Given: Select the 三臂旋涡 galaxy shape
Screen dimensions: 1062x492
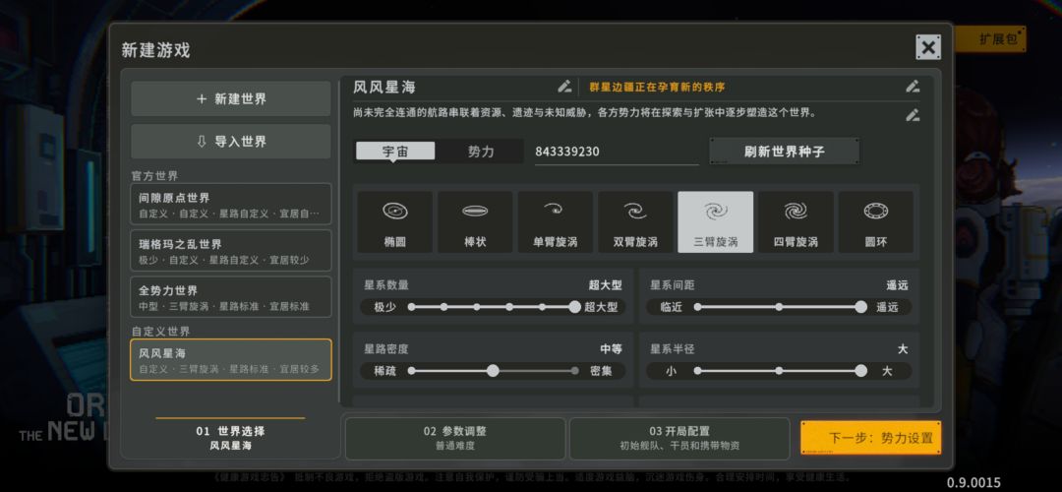Looking at the screenshot, I should click(x=716, y=222).
